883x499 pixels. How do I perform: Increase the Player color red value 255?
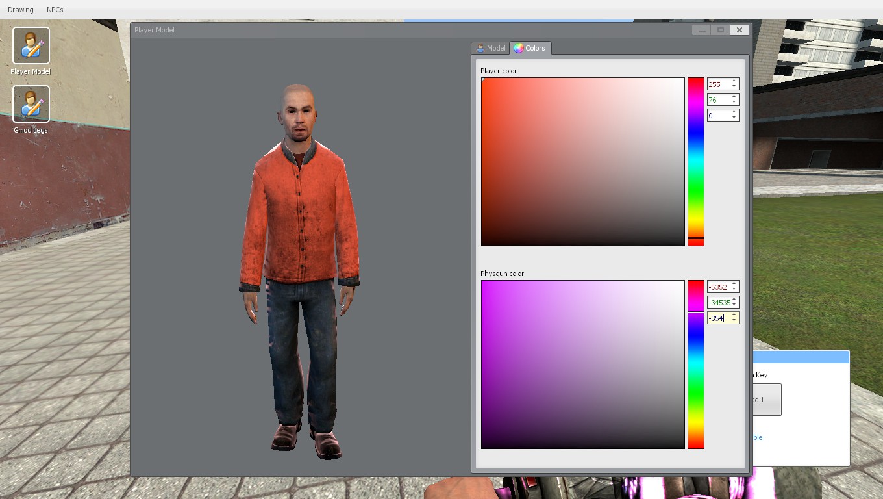[734, 82]
